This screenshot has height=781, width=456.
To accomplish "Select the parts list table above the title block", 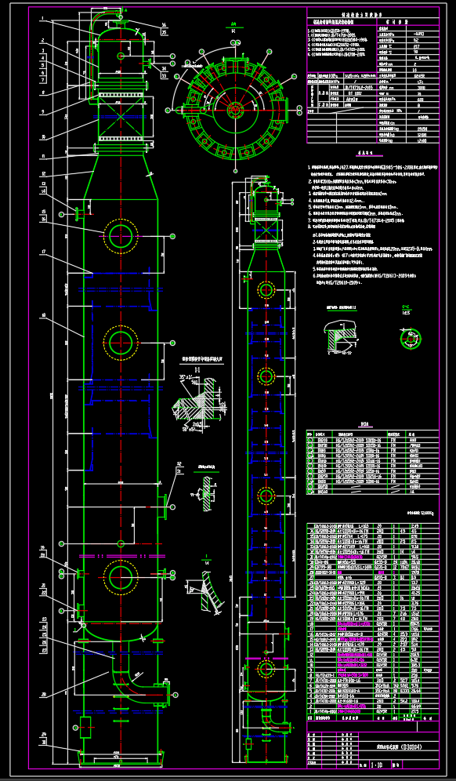I will pyautogui.click(x=373, y=622).
